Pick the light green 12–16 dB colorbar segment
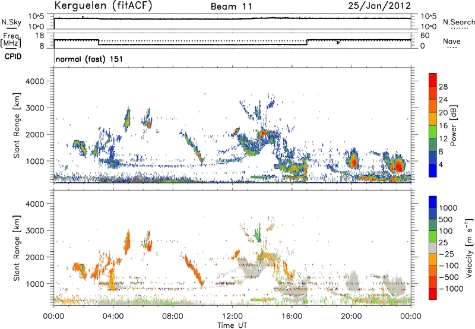This screenshot has height=329, width=475. click(x=433, y=132)
